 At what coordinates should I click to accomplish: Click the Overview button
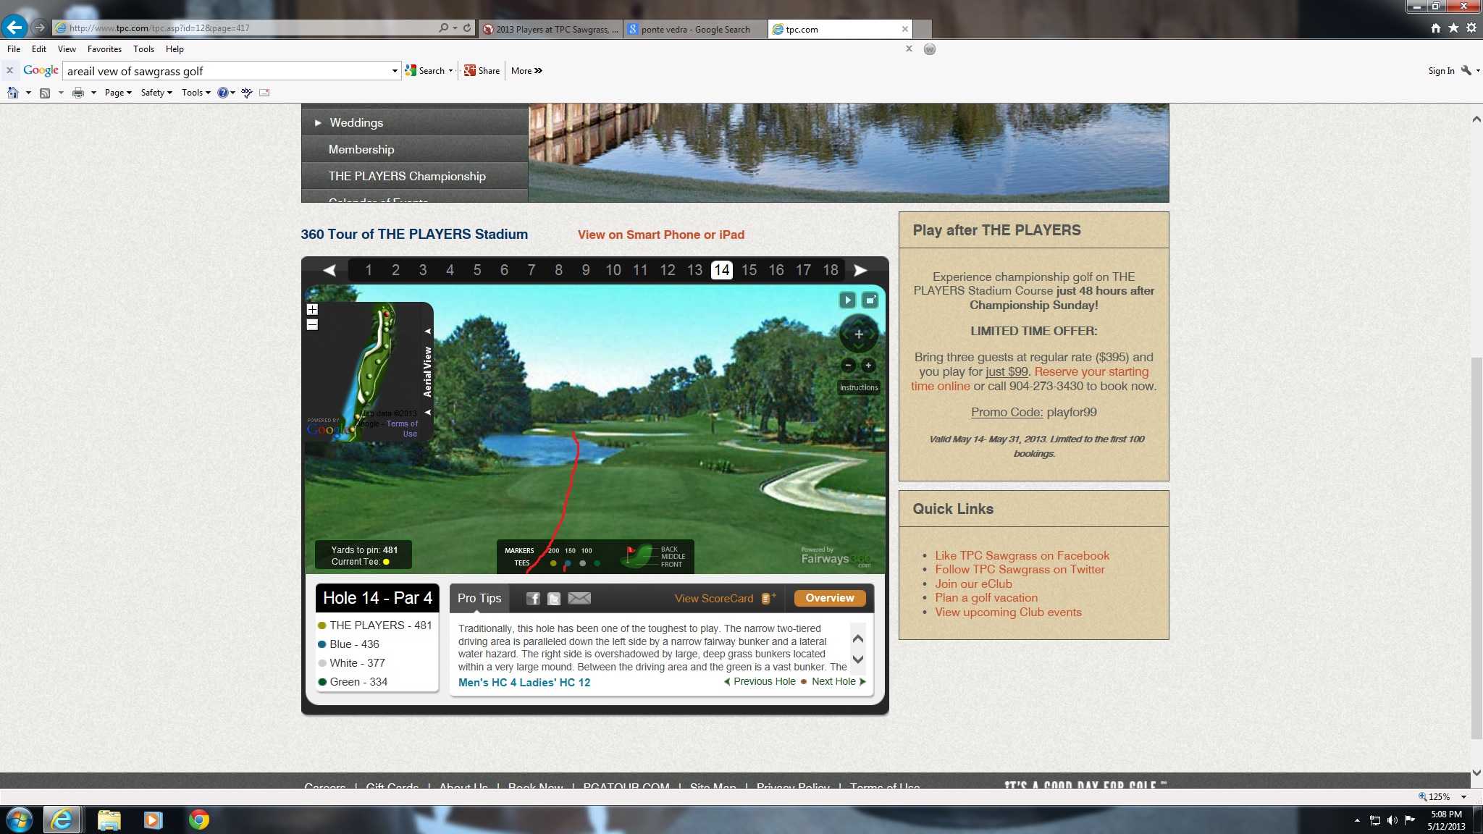[x=829, y=598]
